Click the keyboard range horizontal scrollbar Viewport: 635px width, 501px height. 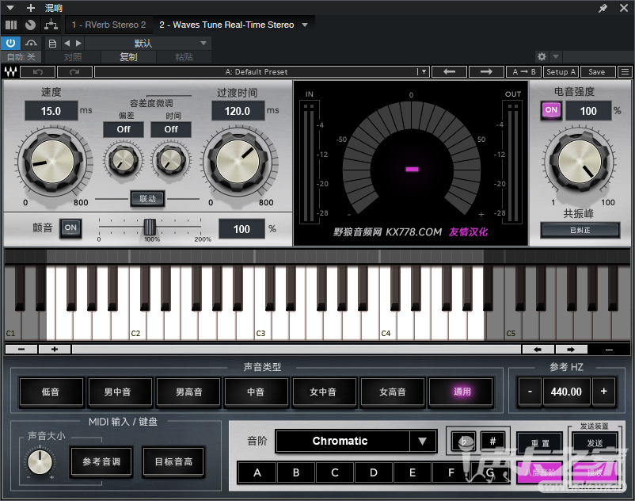point(296,349)
